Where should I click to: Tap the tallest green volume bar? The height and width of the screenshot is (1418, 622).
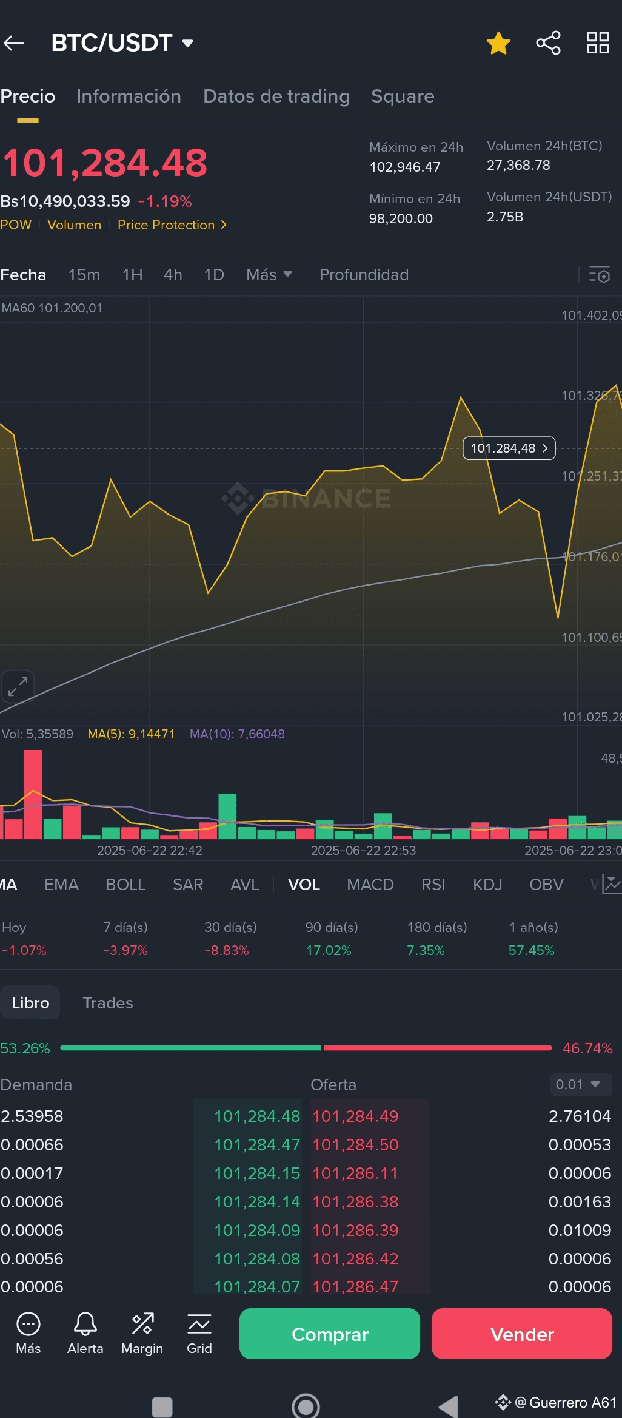[x=227, y=816]
